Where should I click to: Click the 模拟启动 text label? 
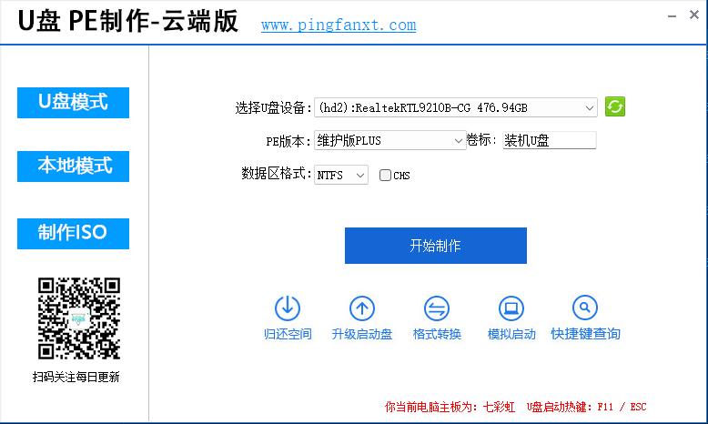(511, 334)
